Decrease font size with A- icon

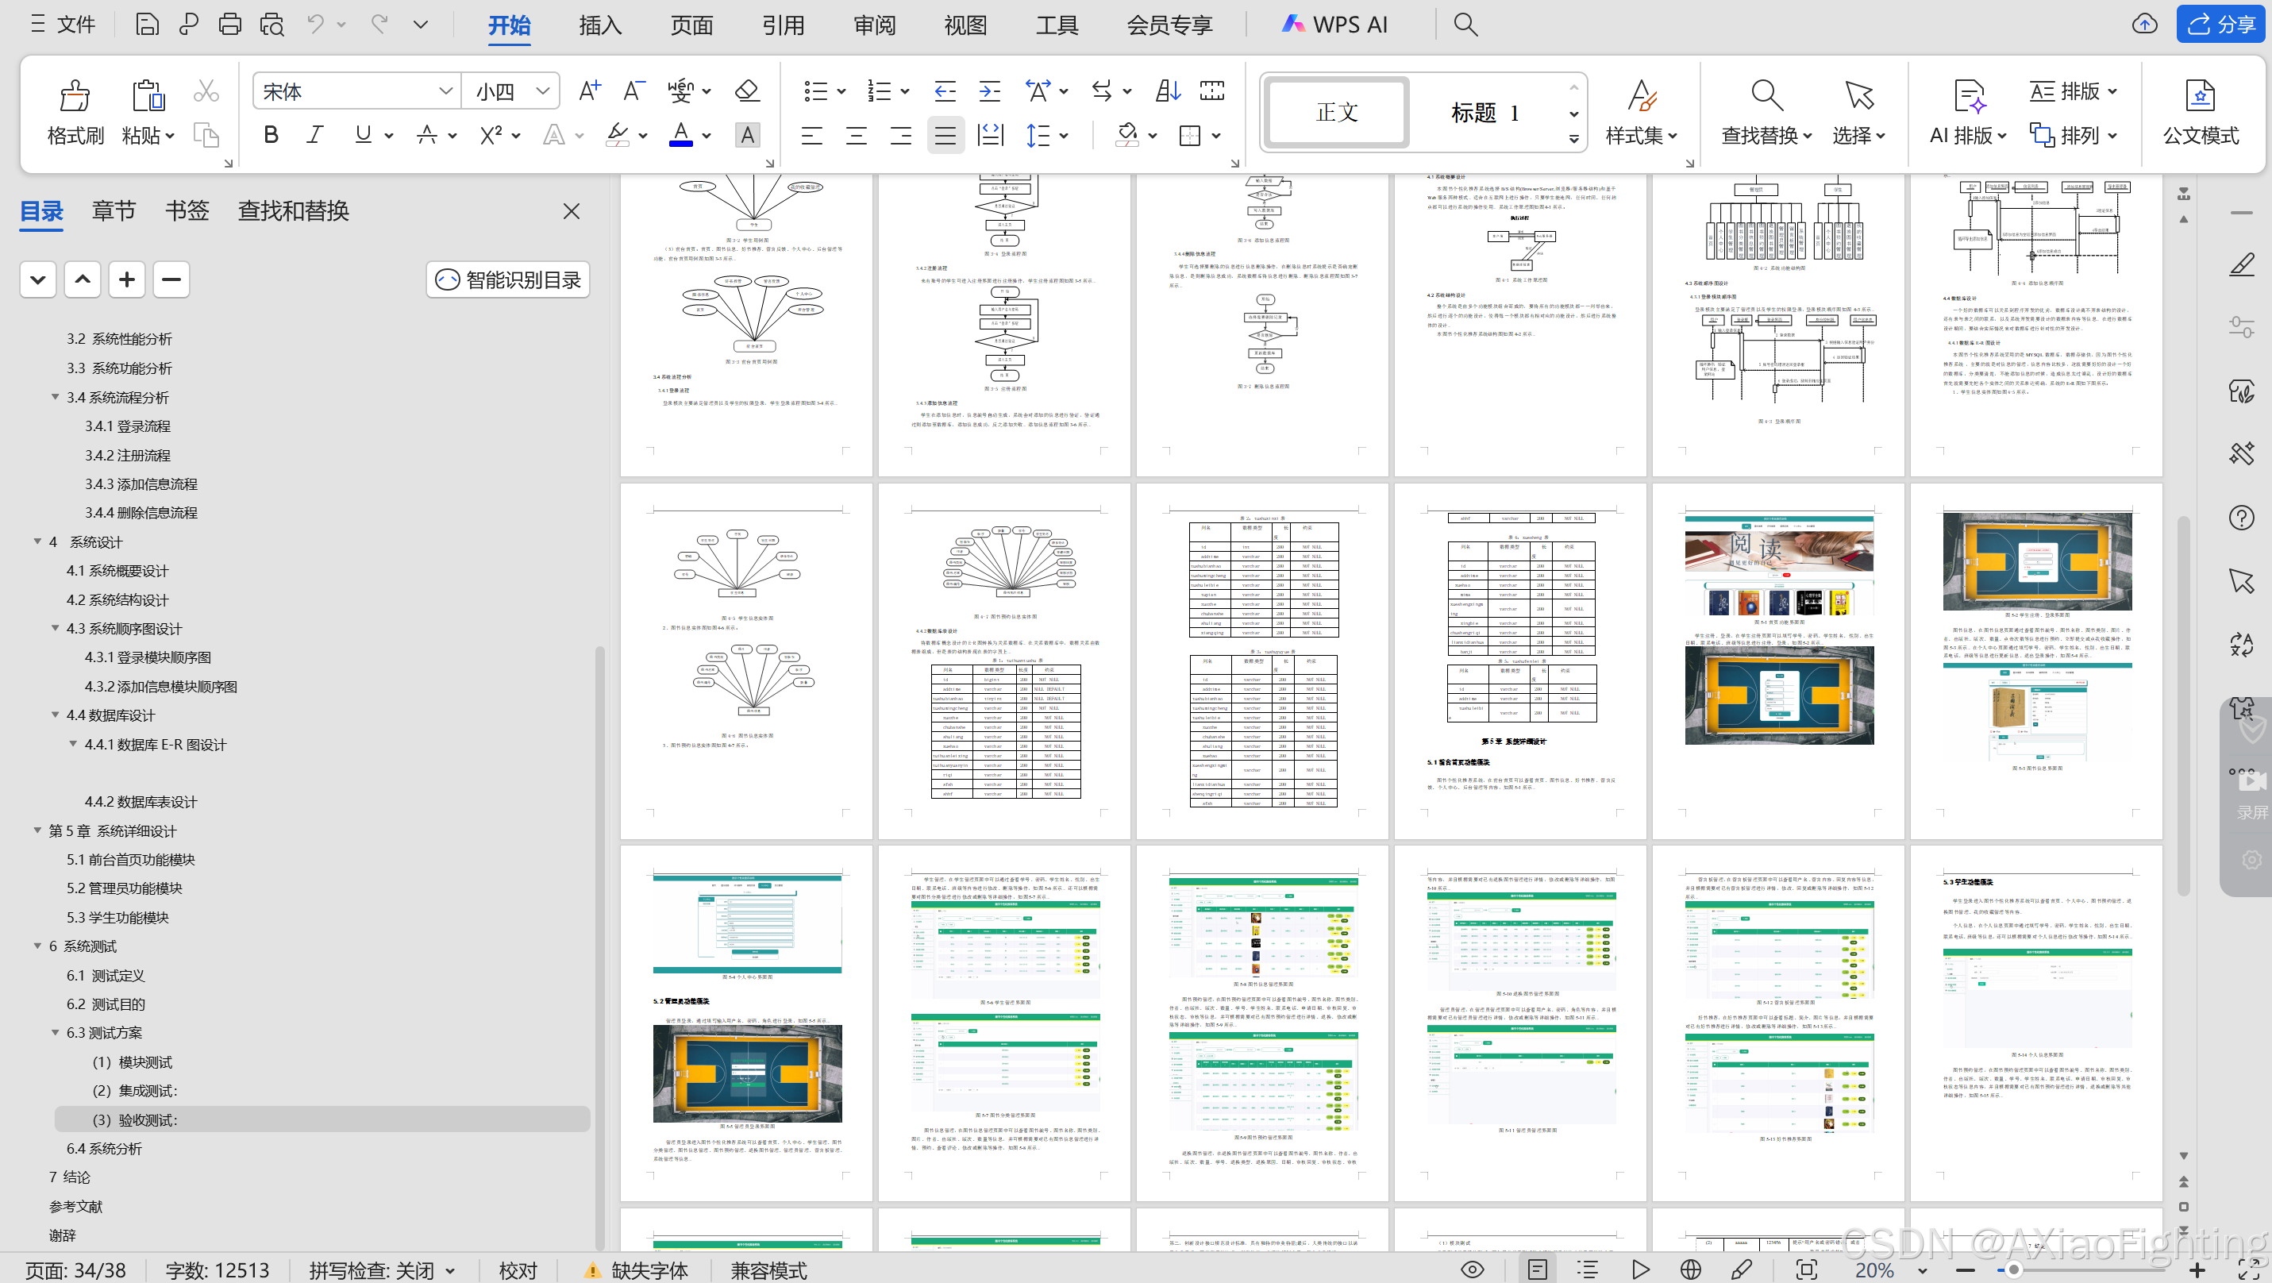633,91
